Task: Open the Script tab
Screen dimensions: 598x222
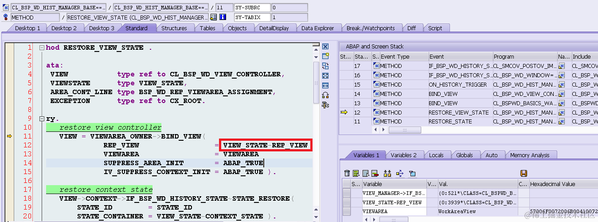Action: (x=435, y=28)
